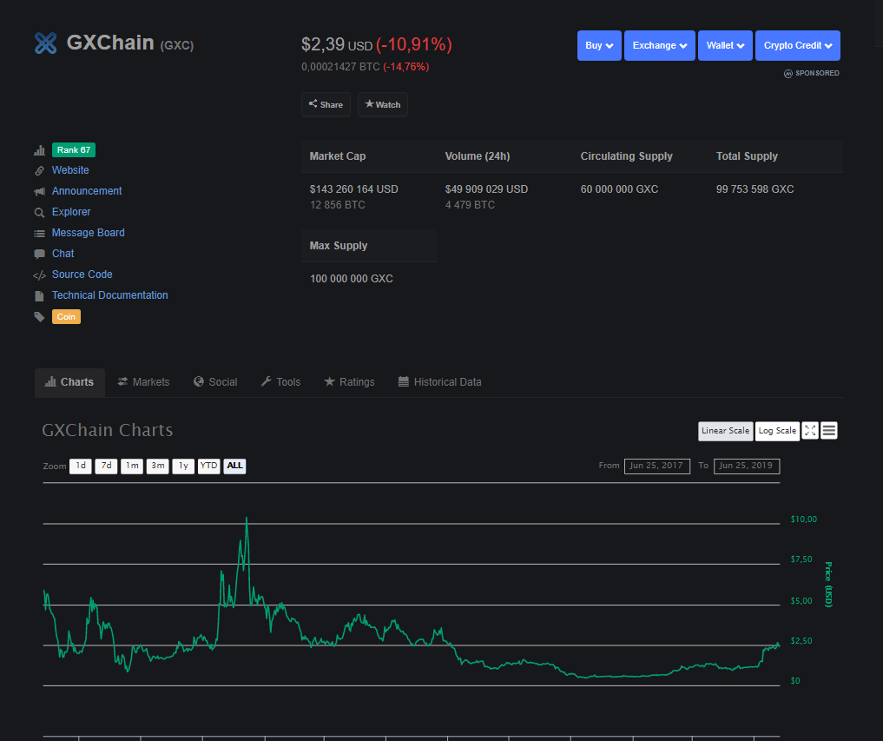Click the Sponsored info icon
This screenshot has height=741, width=883.
click(x=787, y=74)
